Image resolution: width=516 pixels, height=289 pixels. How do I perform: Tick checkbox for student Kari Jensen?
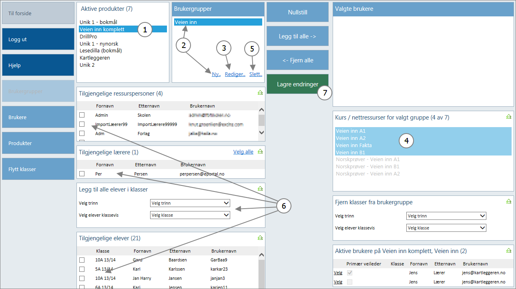click(82, 287)
